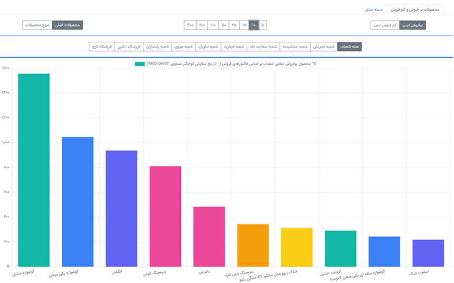Select the کم فروش ترین toggle option
Viewport: 454px width, 283px height.
coord(385,25)
